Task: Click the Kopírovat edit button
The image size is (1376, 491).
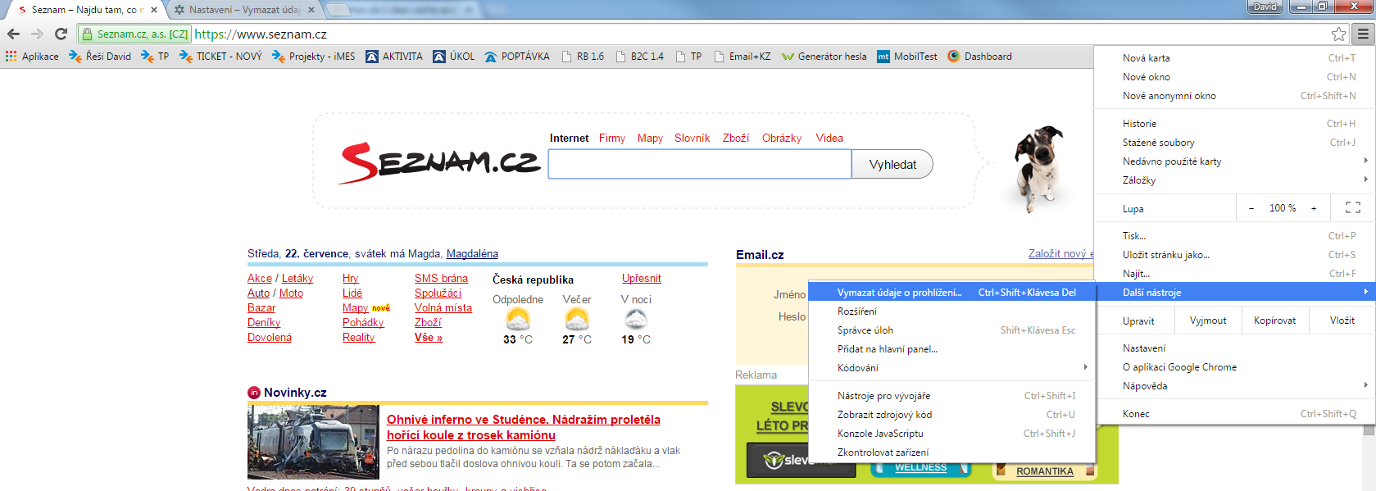Action: point(1274,321)
